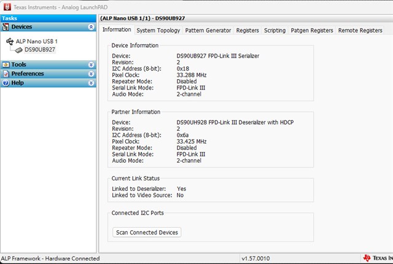The width and height of the screenshot is (393, 264).
Task: Click the Texas Instruments logo in status bar
Action: (x=367, y=258)
